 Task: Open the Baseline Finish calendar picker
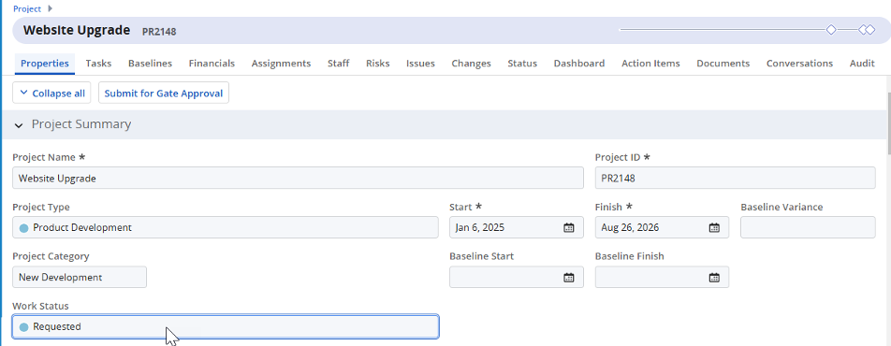714,277
